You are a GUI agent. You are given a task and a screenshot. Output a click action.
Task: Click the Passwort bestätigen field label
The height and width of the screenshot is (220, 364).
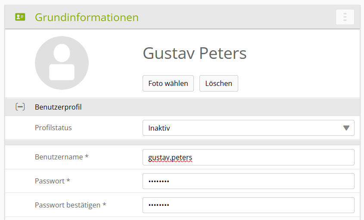coord(70,205)
